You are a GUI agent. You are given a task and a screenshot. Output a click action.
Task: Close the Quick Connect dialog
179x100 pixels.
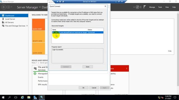coord(105,6)
